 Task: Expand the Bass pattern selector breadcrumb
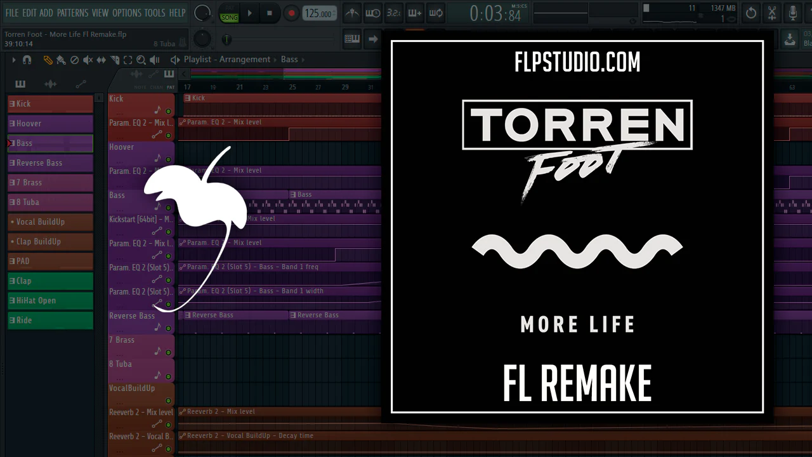pyautogui.click(x=289, y=60)
